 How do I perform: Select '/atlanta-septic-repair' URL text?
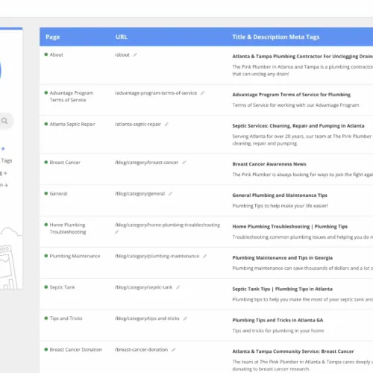coord(138,124)
